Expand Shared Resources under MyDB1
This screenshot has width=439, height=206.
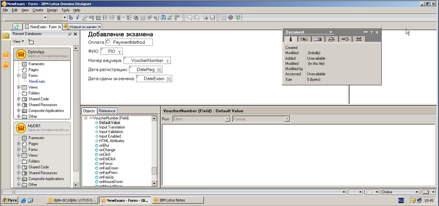(x=19, y=173)
